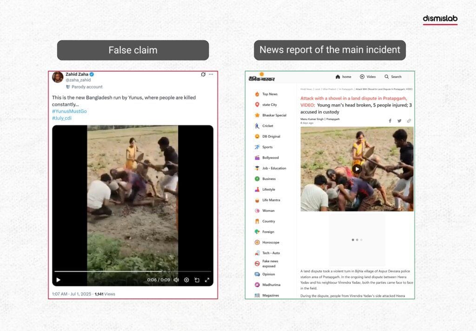Mute the tweet video with the speaker icon
The image size is (476, 331).
point(176,280)
